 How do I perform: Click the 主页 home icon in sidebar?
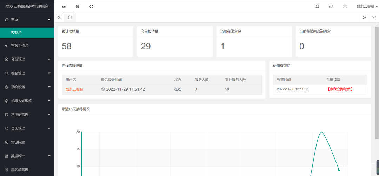click(x=7, y=20)
